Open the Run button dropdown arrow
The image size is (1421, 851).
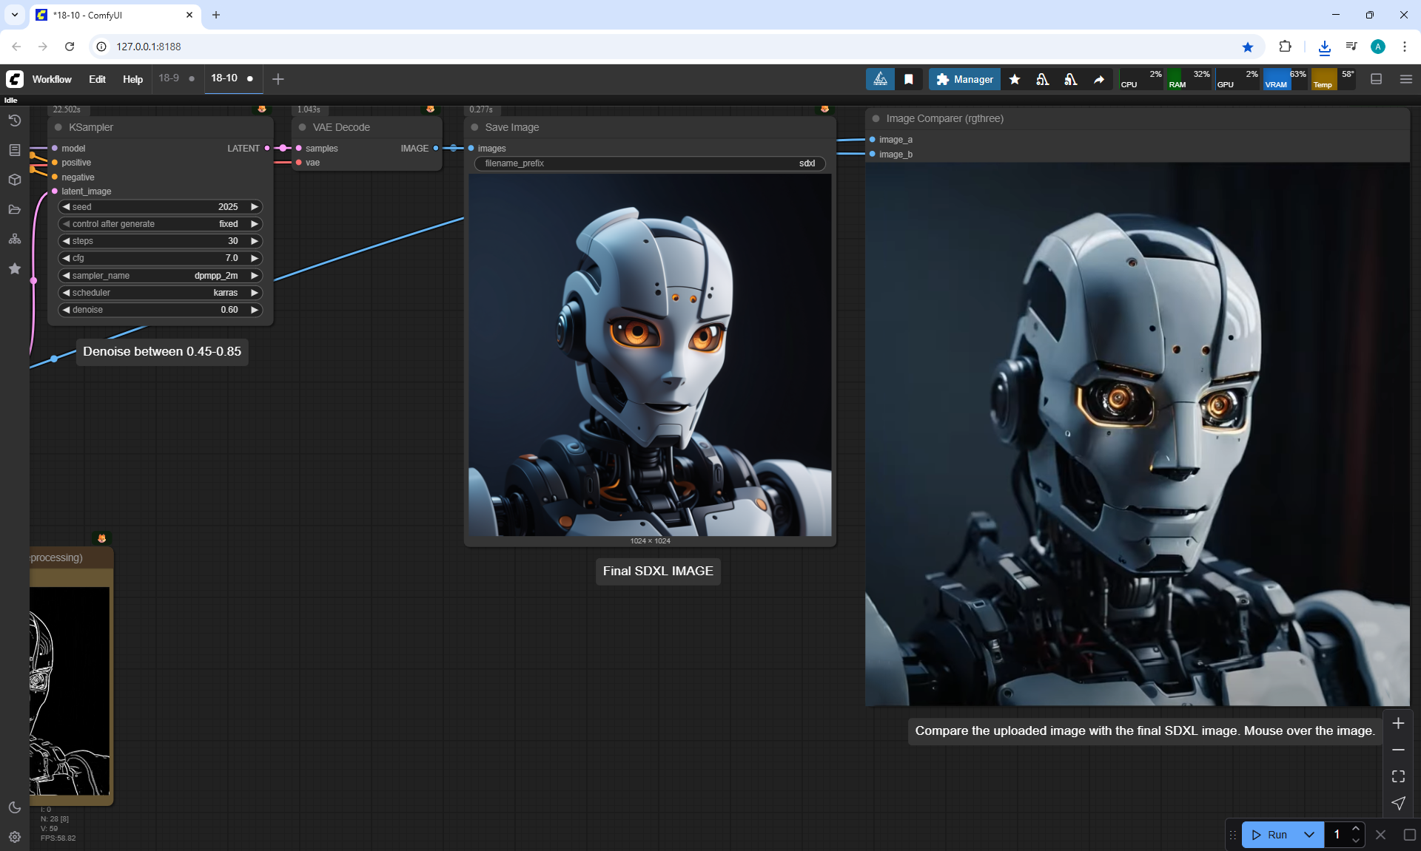1309,835
